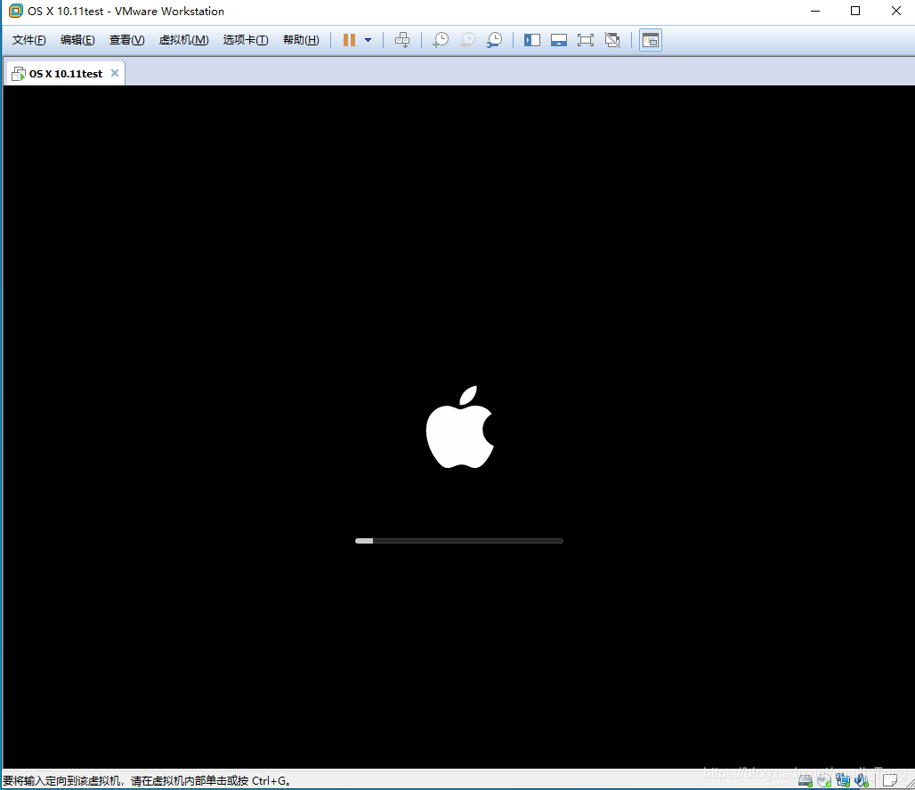Click the sound card status icon
Screen dimensions: 915x790
point(862,780)
